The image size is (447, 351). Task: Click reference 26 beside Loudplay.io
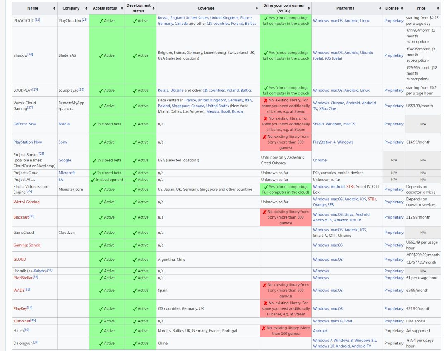(81, 89)
